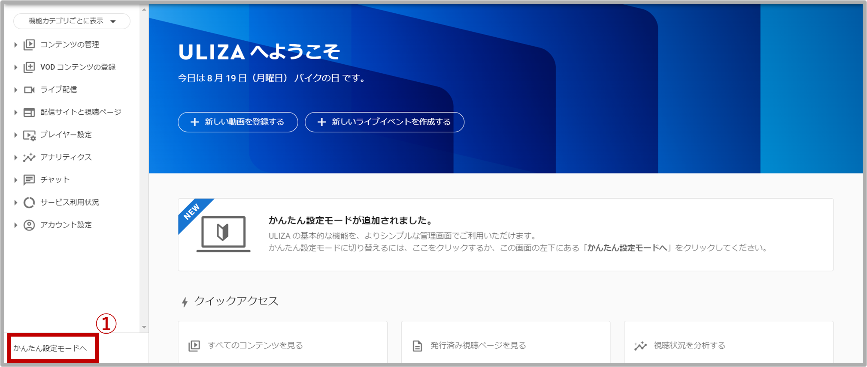Viewport: 867px width, 367px height.
Task: Expand the サービス利用状況 arrow
Action: coord(15,203)
